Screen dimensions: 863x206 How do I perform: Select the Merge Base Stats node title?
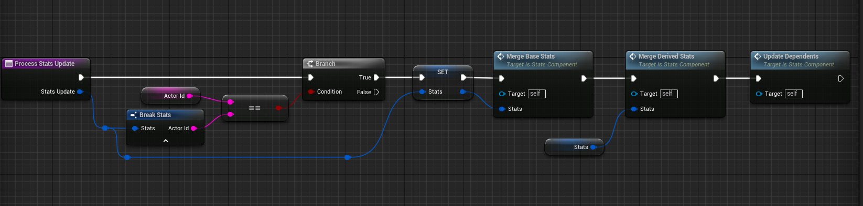point(531,56)
